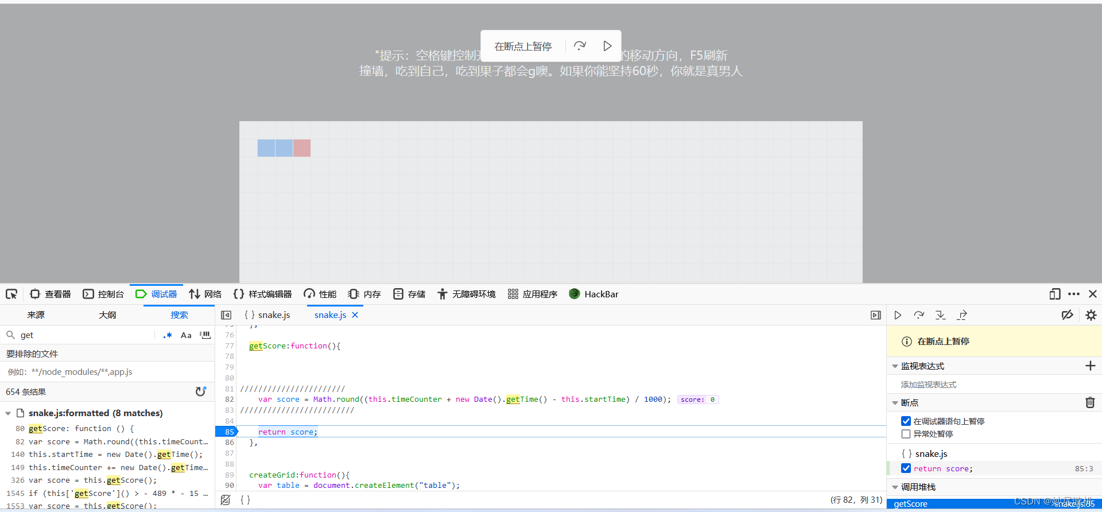Click the step over button in debugger

pos(919,315)
